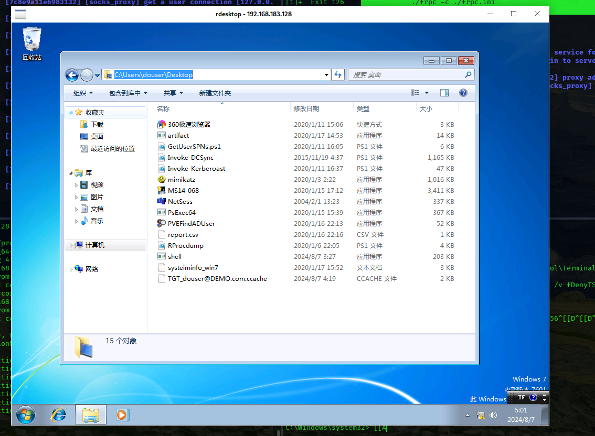Image resolution: width=595 pixels, height=436 pixels.
Task: Click the Windows Start orb
Action: (26, 415)
